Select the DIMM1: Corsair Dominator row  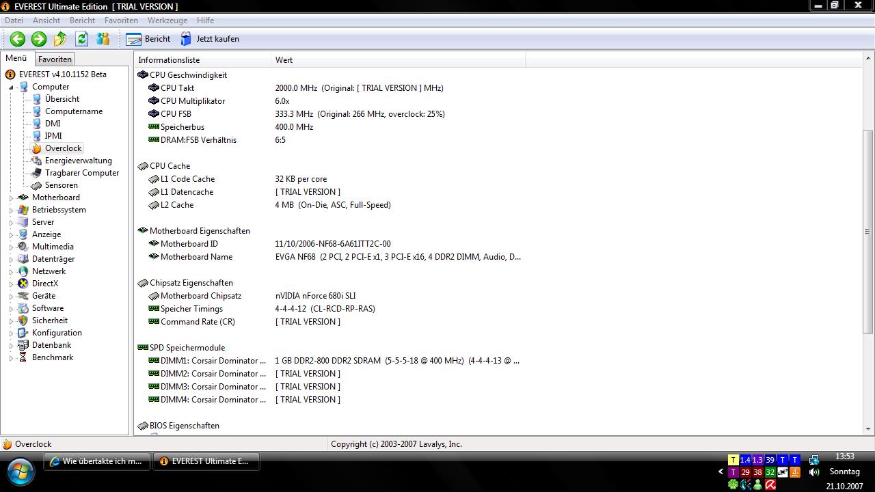click(329, 361)
